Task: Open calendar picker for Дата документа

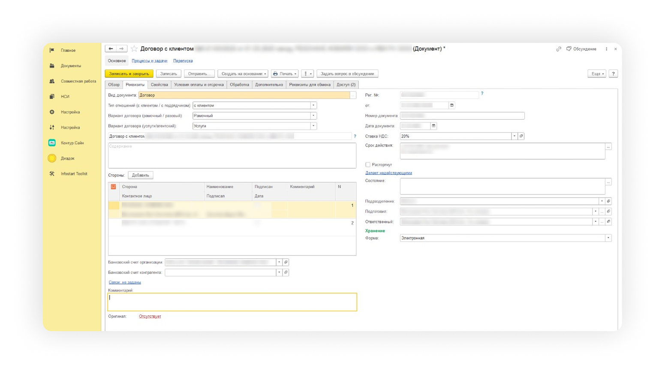Action: pos(433,126)
